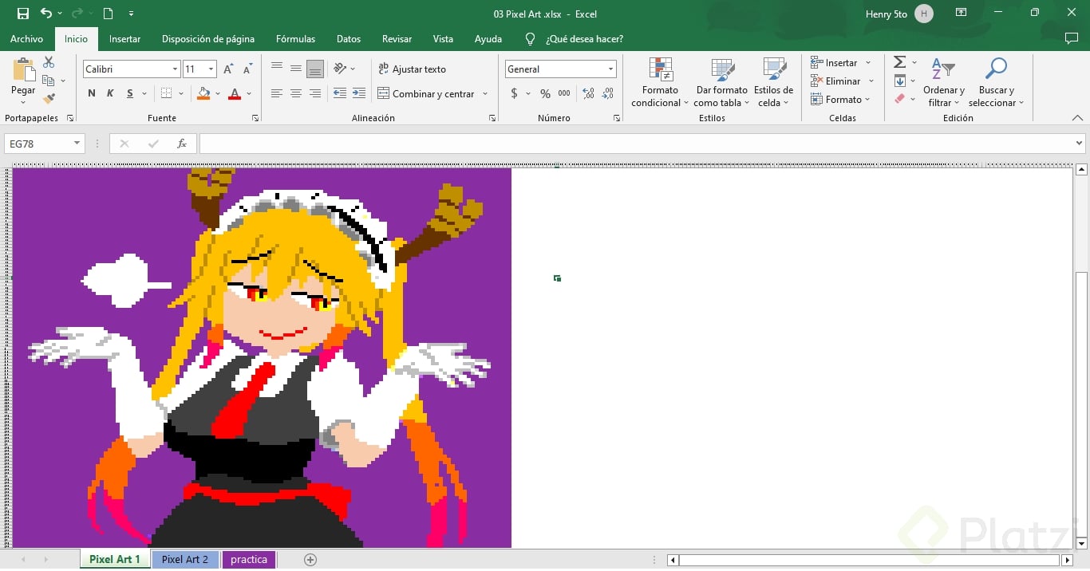Apply cell borders icon
This screenshot has height=571, width=1090.
(166, 93)
